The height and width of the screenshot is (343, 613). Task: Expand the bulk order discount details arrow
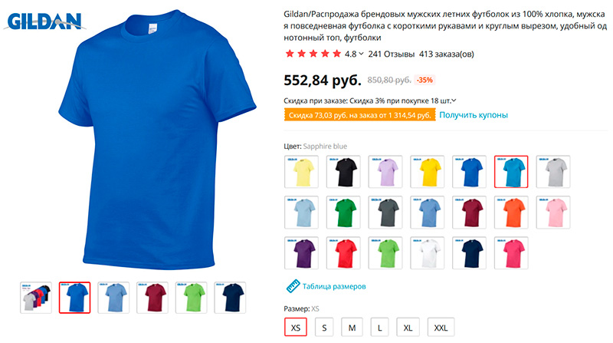(x=454, y=101)
